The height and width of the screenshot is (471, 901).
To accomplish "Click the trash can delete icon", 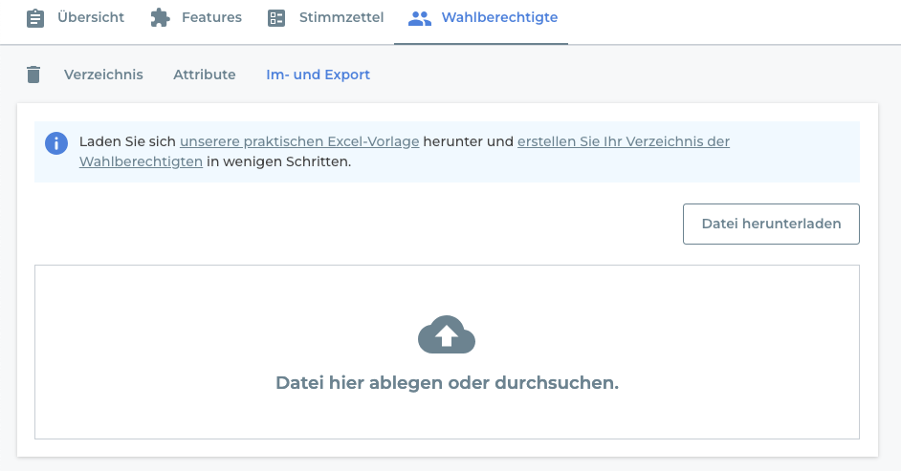I will (x=33, y=75).
